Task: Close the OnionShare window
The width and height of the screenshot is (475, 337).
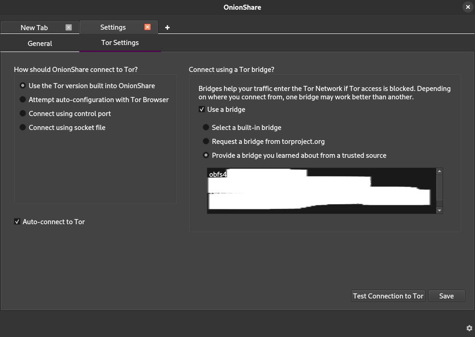Action: (468, 7)
